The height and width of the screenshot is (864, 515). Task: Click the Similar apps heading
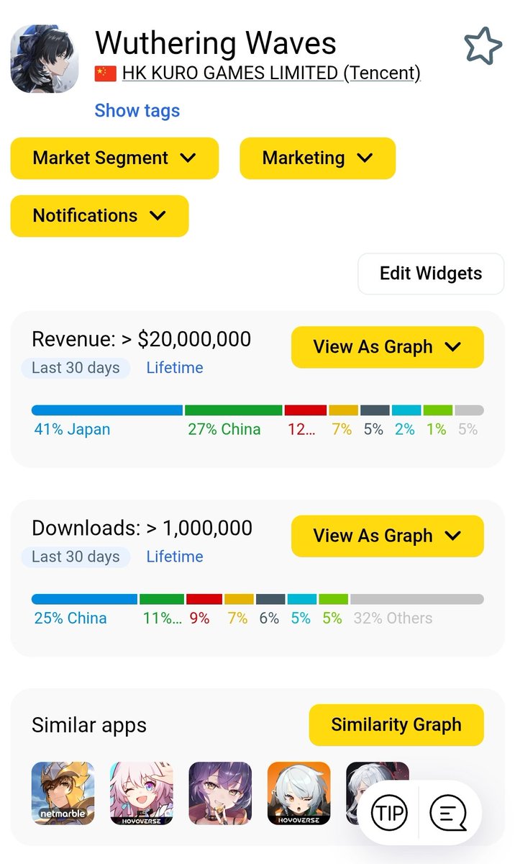click(x=89, y=725)
